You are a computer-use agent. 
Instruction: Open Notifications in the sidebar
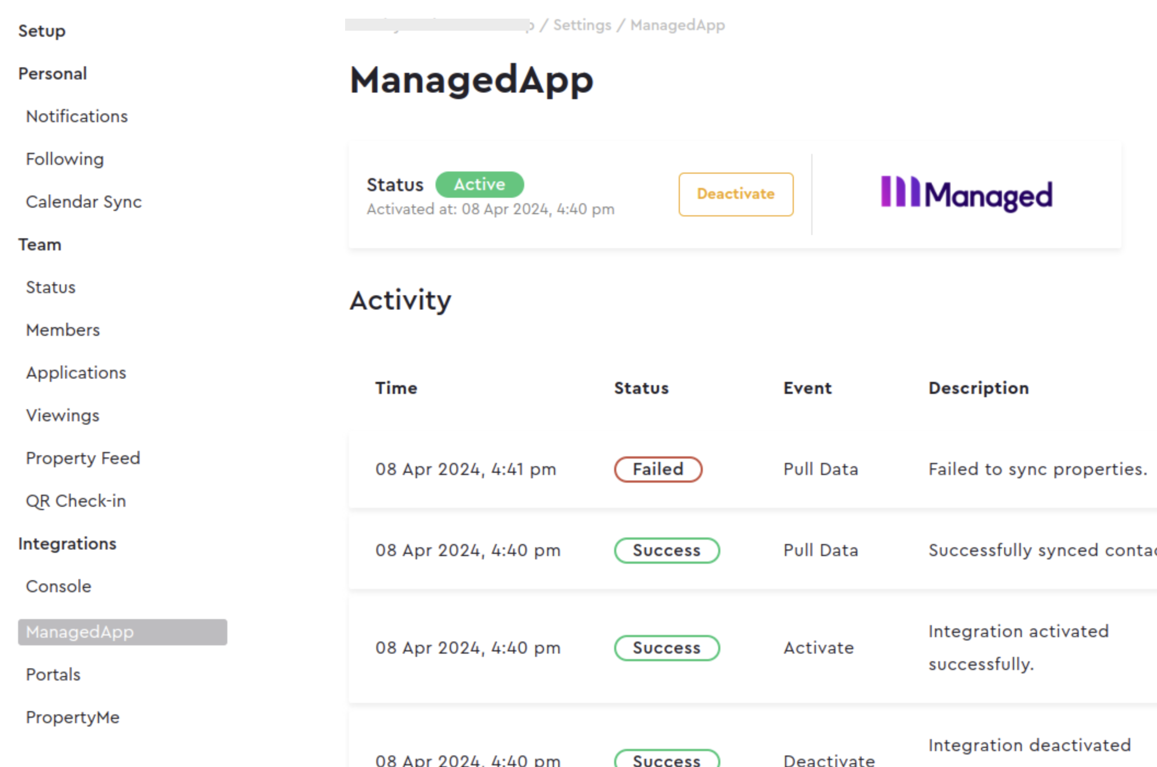click(x=77, y=116)
